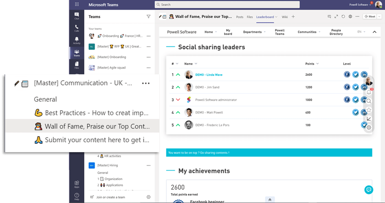Click the manage teams gear icon
Screen dimensions: 385x203
(148, 197)
